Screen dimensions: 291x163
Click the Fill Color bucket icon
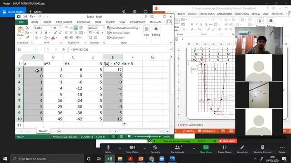click(46, 38)
